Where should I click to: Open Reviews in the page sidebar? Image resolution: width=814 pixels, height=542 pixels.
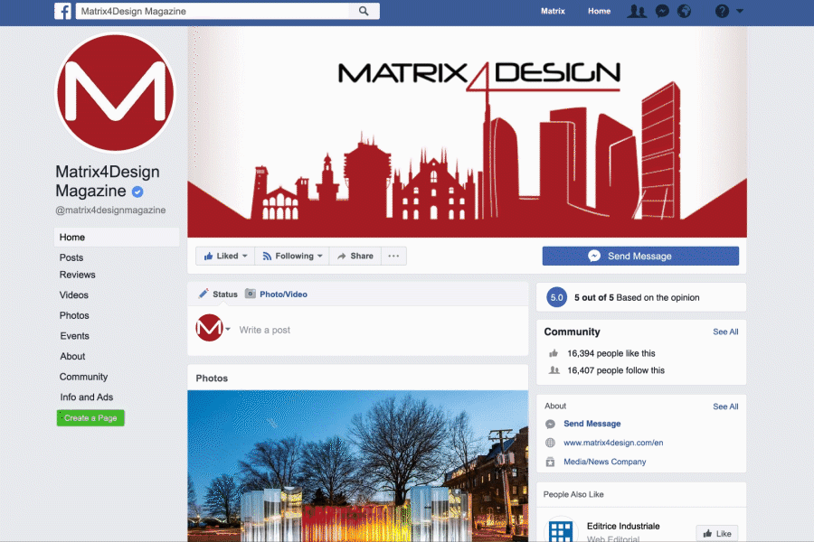point(78,275)
